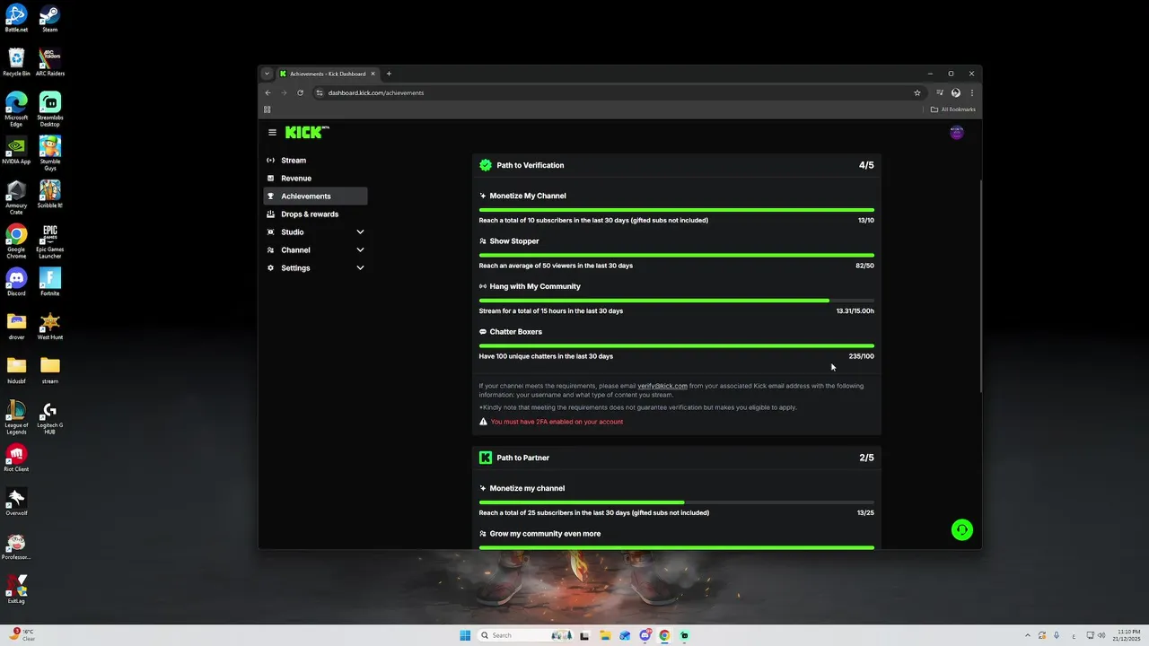The image size is (1149, 646).
Task: Open the ARC Raiders desktop shortcut
Action: pos(49,62)
